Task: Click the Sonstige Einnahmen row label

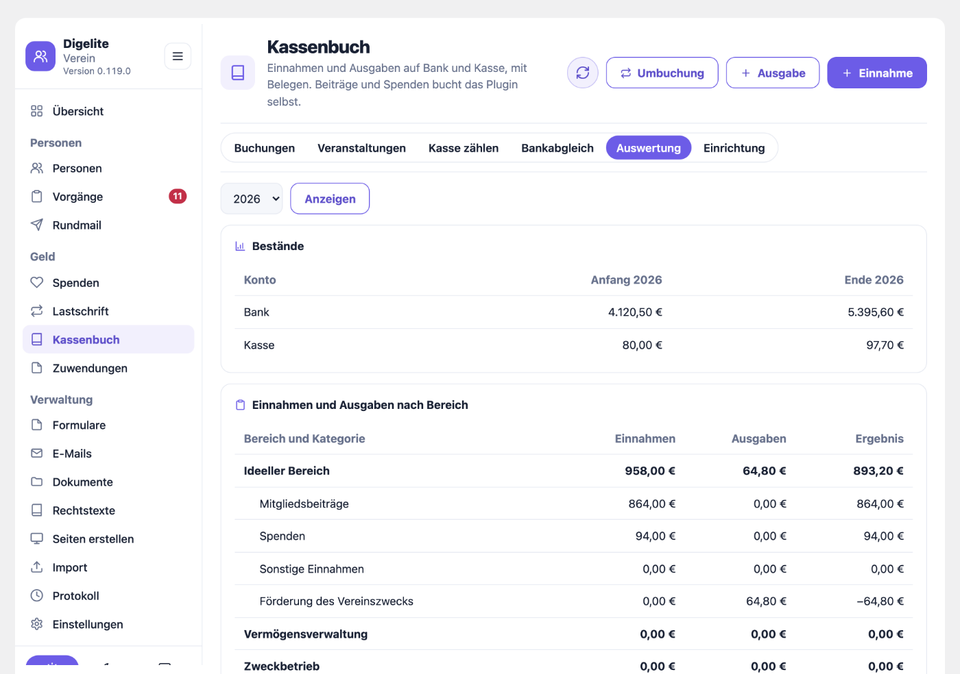Action: 312,569
